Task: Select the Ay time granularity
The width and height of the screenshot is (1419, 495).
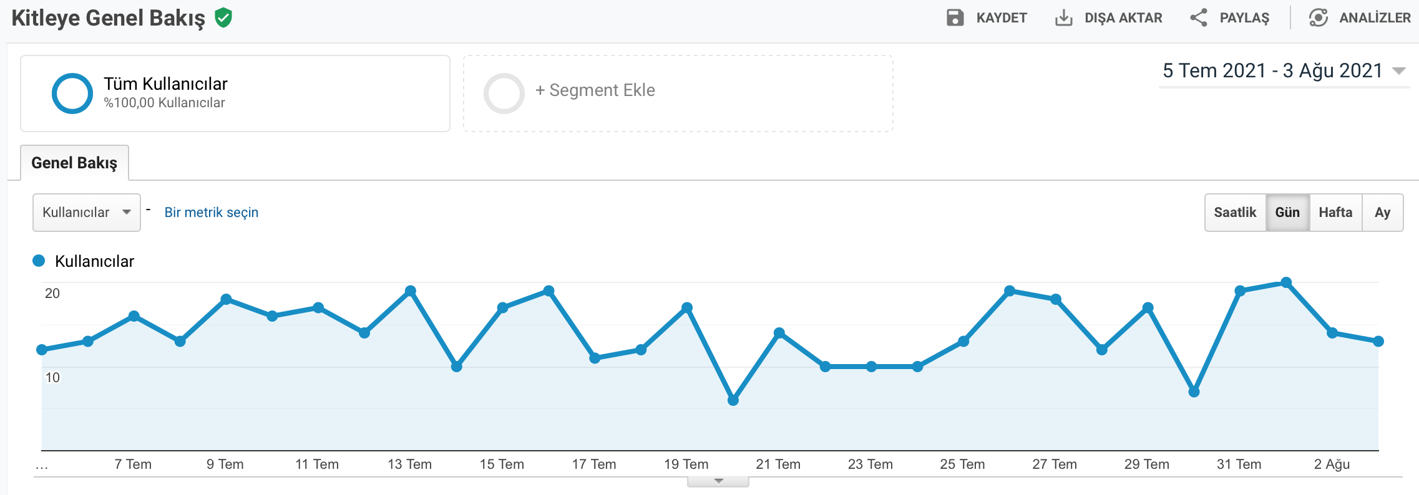Action: pos(1382,213)
